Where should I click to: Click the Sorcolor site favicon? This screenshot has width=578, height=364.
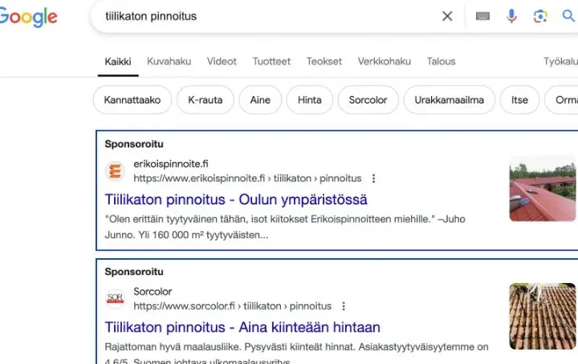pos(115,298)
